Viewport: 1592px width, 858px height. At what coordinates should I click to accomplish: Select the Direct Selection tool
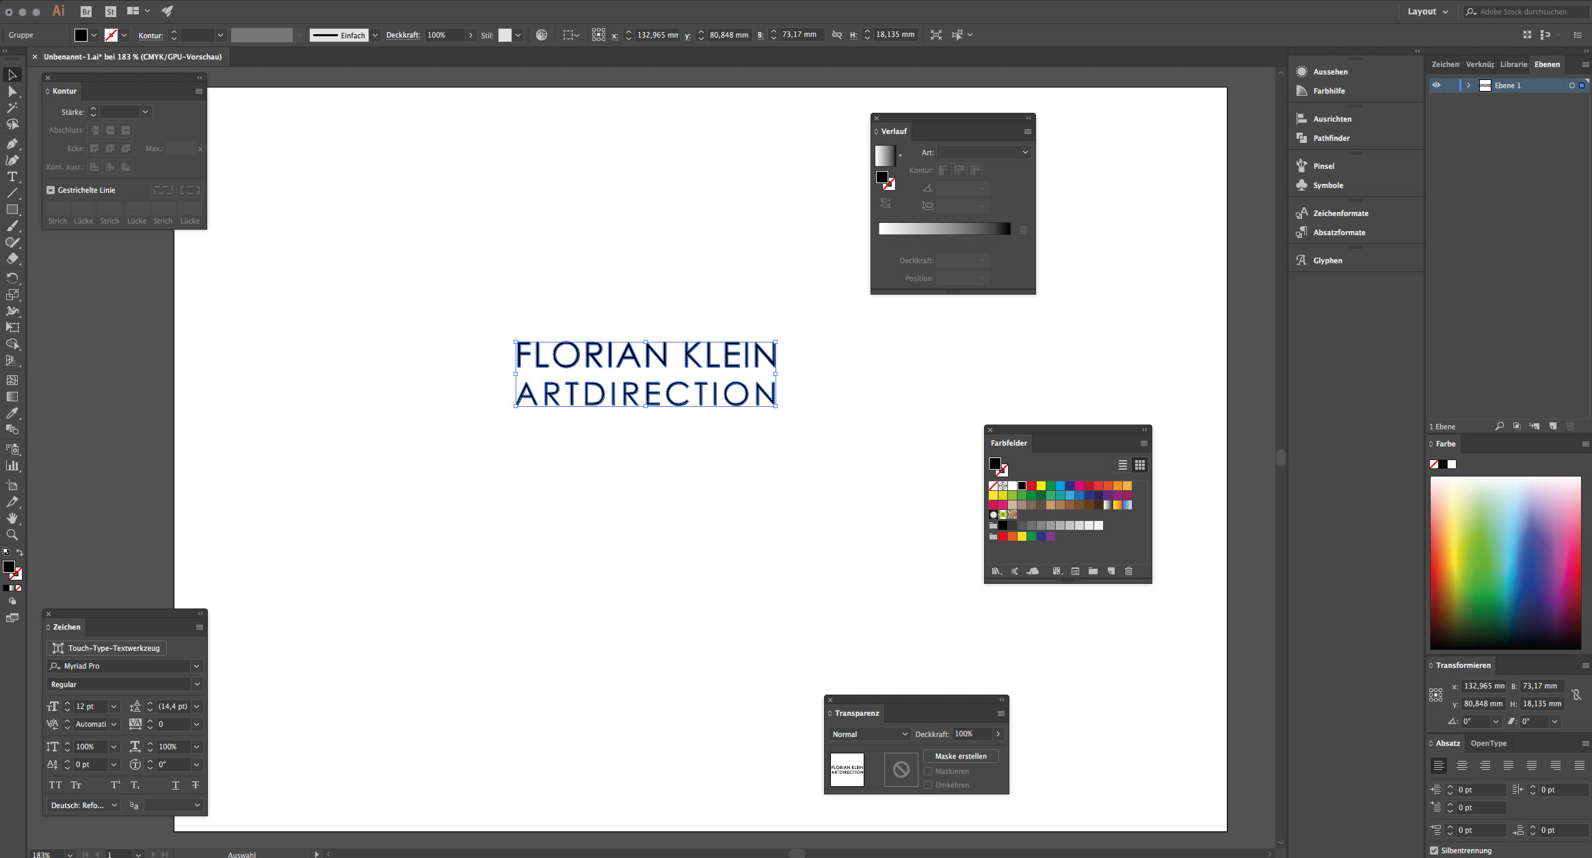point(12,91)
